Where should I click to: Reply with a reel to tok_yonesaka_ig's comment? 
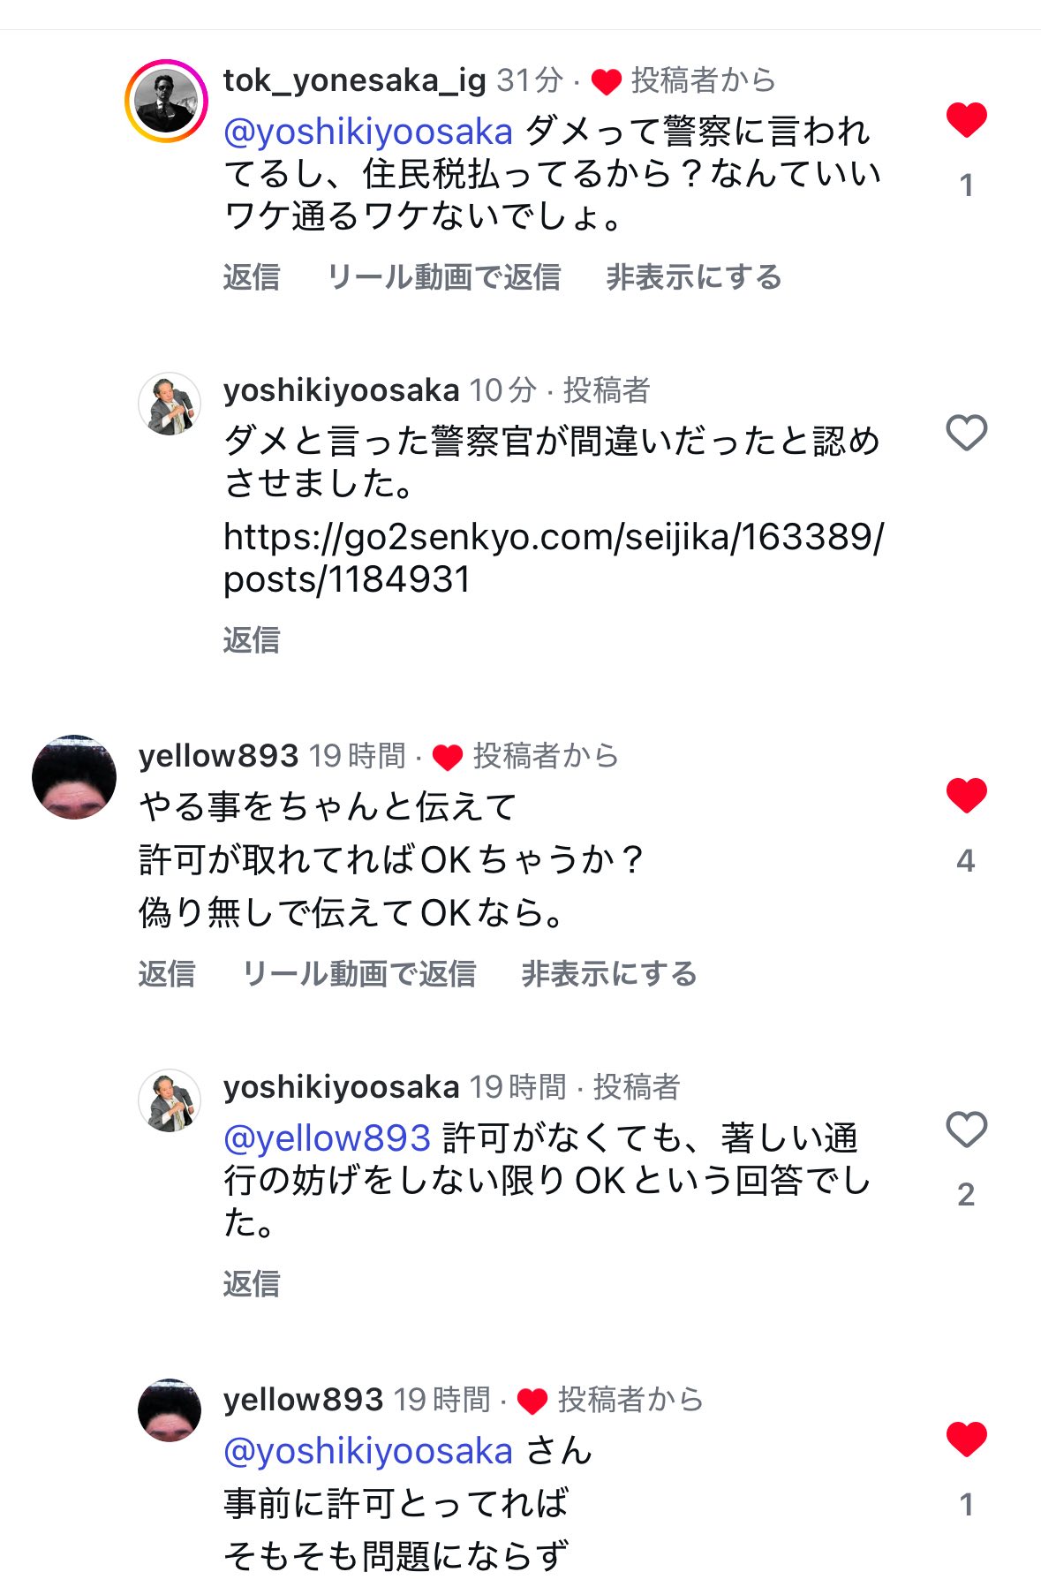tap(443, 277)
